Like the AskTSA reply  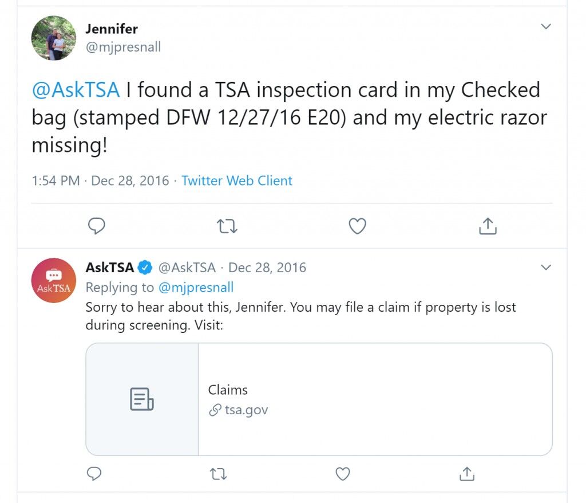pos(343,474)
